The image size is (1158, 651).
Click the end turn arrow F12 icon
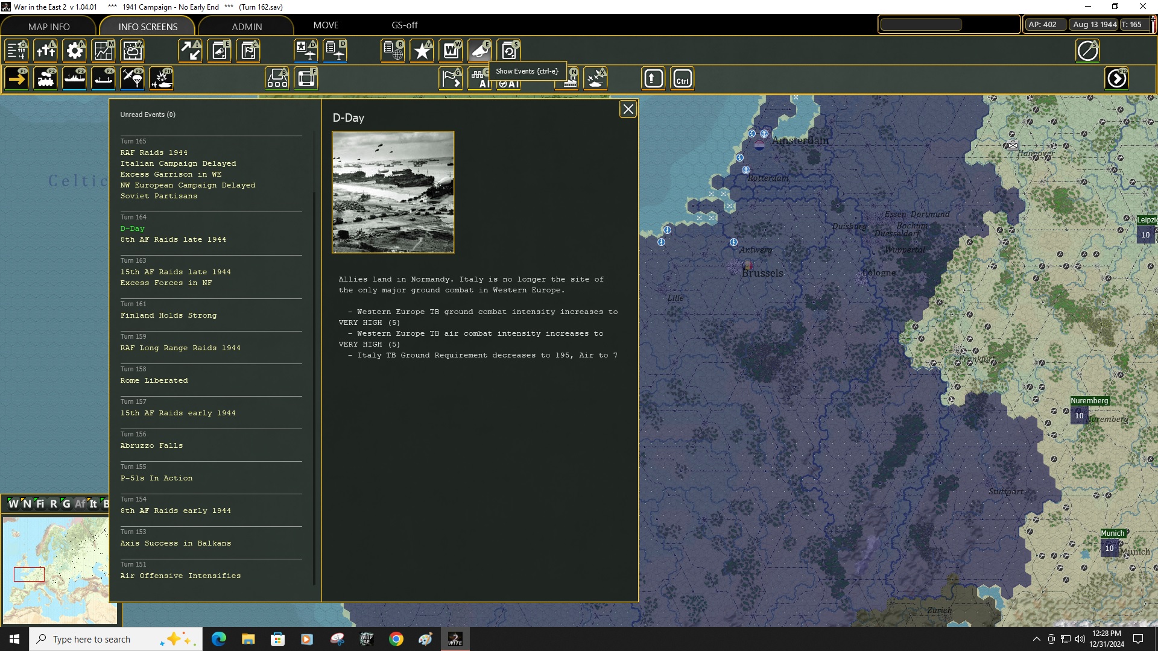pos(1116,79)
